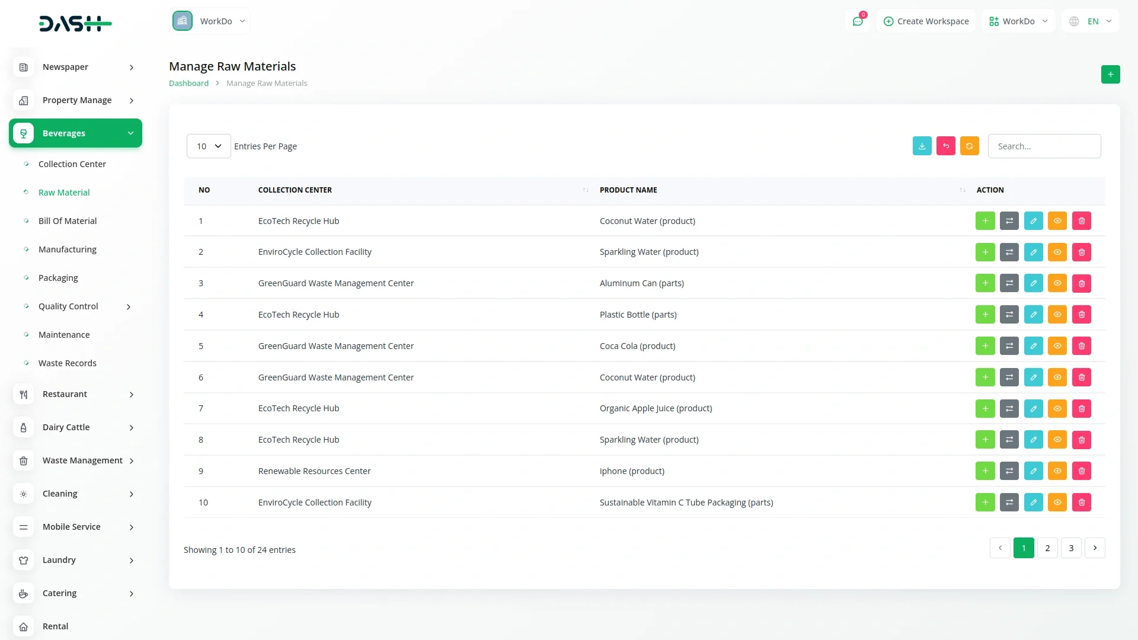Open the messages chat icon in header
1138x640 pixels.
(858, 21)
